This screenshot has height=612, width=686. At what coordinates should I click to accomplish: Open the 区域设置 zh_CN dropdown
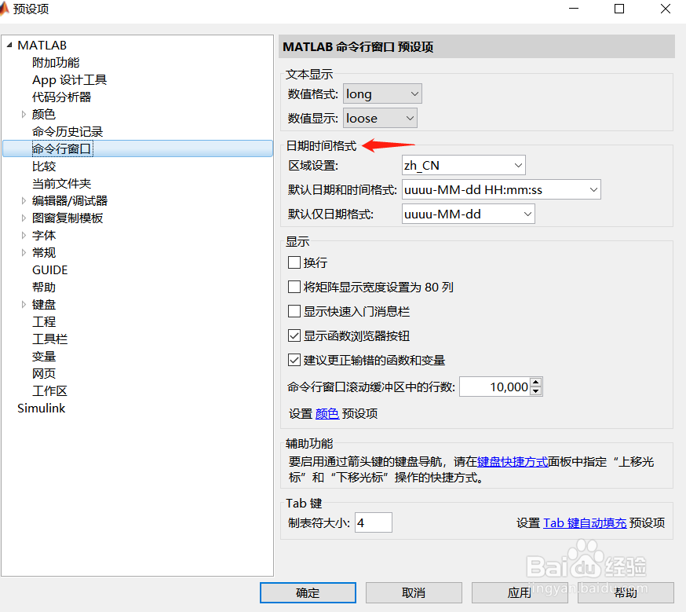(x=463, y=166)
